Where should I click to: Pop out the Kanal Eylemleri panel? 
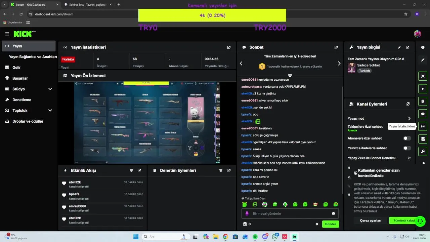[x=407, y=104]
